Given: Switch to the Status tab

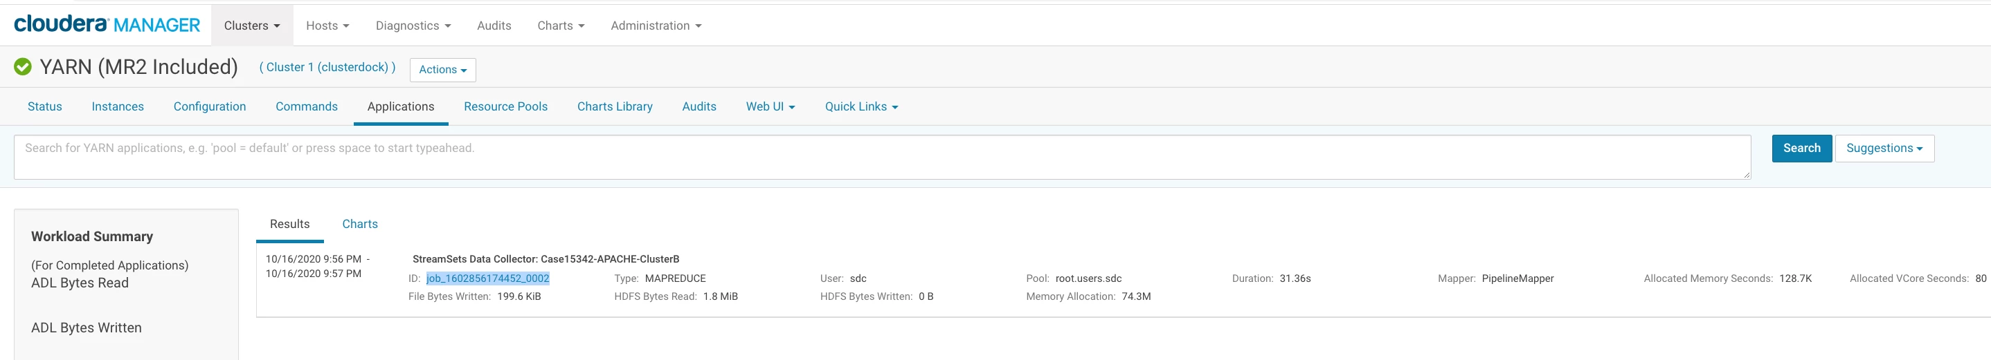Looking at the screenshot, I should [x=45, y=106].
